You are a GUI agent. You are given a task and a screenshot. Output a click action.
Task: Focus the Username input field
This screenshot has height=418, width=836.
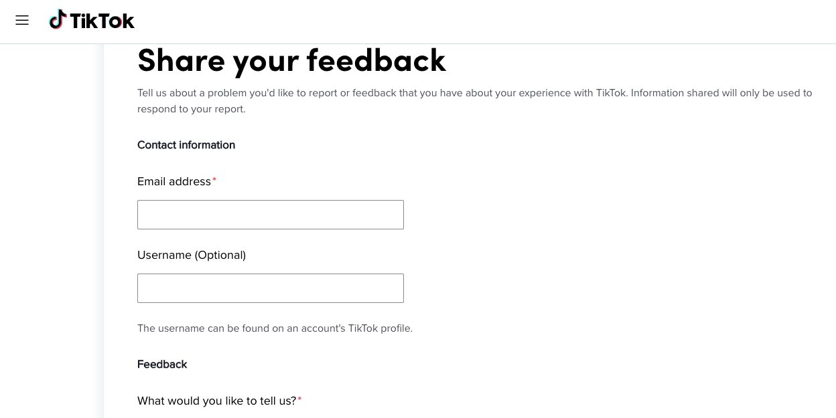(270, 288)
